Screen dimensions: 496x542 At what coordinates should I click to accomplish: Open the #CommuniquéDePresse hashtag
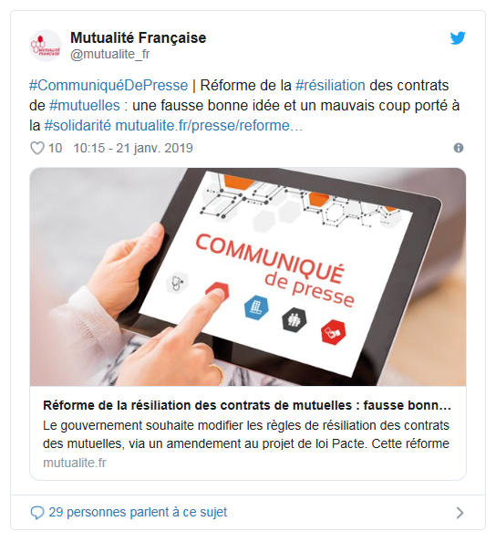(x=108, y=86)
